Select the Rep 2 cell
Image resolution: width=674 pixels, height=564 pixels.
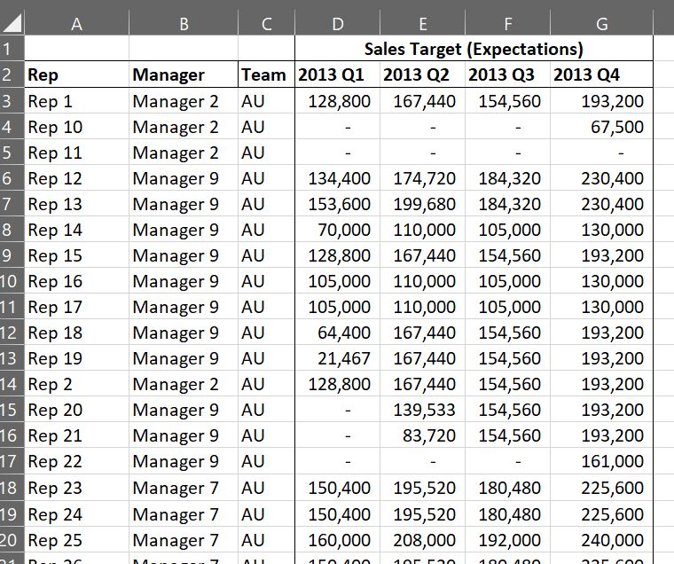click(x=76, y=384)
